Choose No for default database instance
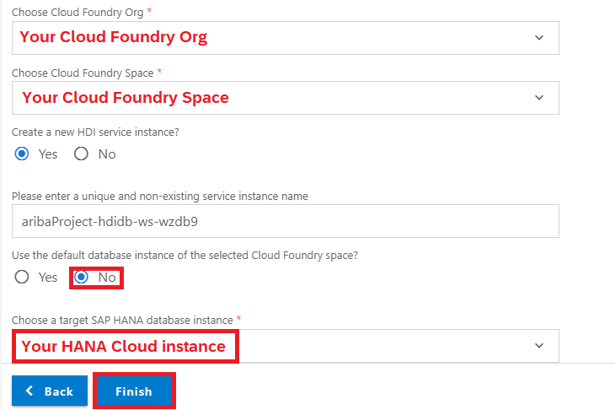 (81, 278)
